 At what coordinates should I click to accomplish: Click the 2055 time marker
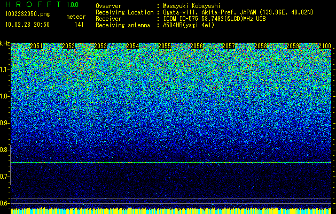(165, 46)
